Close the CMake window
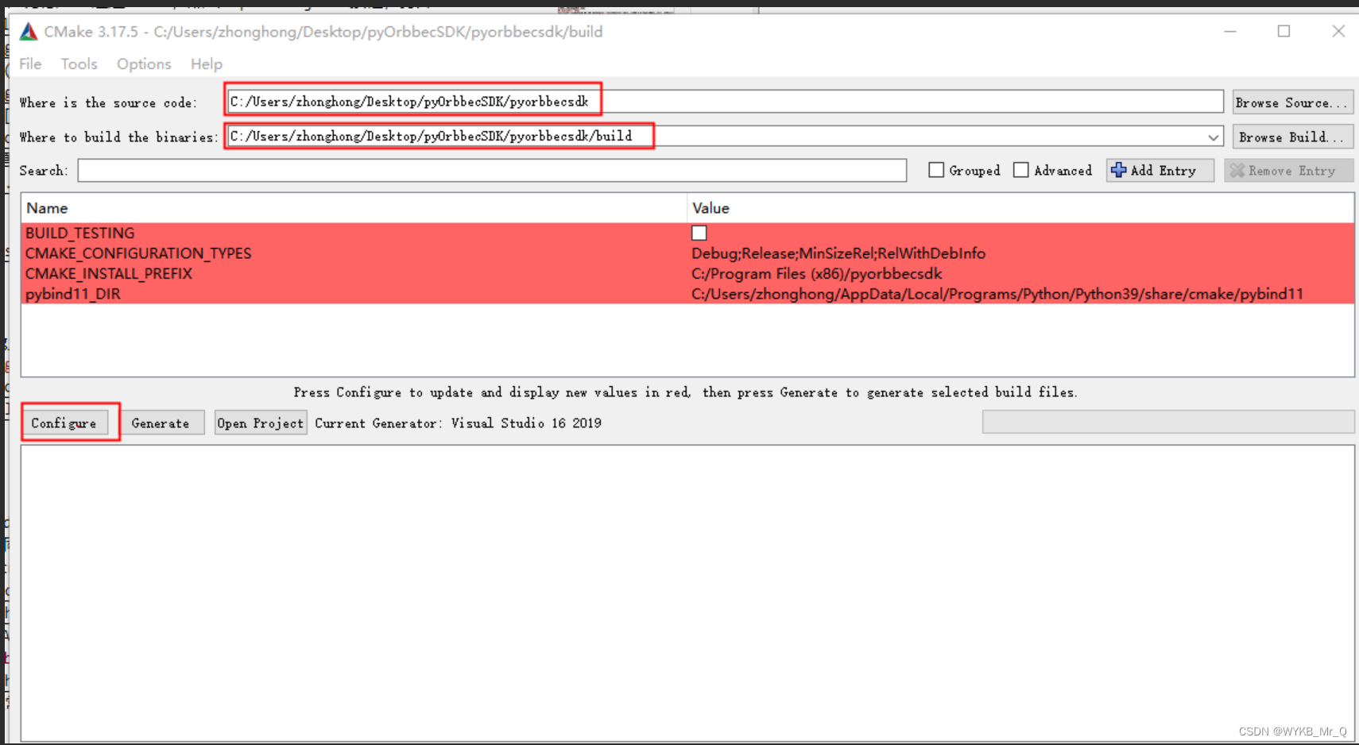This screenshot has width=1359, height=745. (1338, 32)
